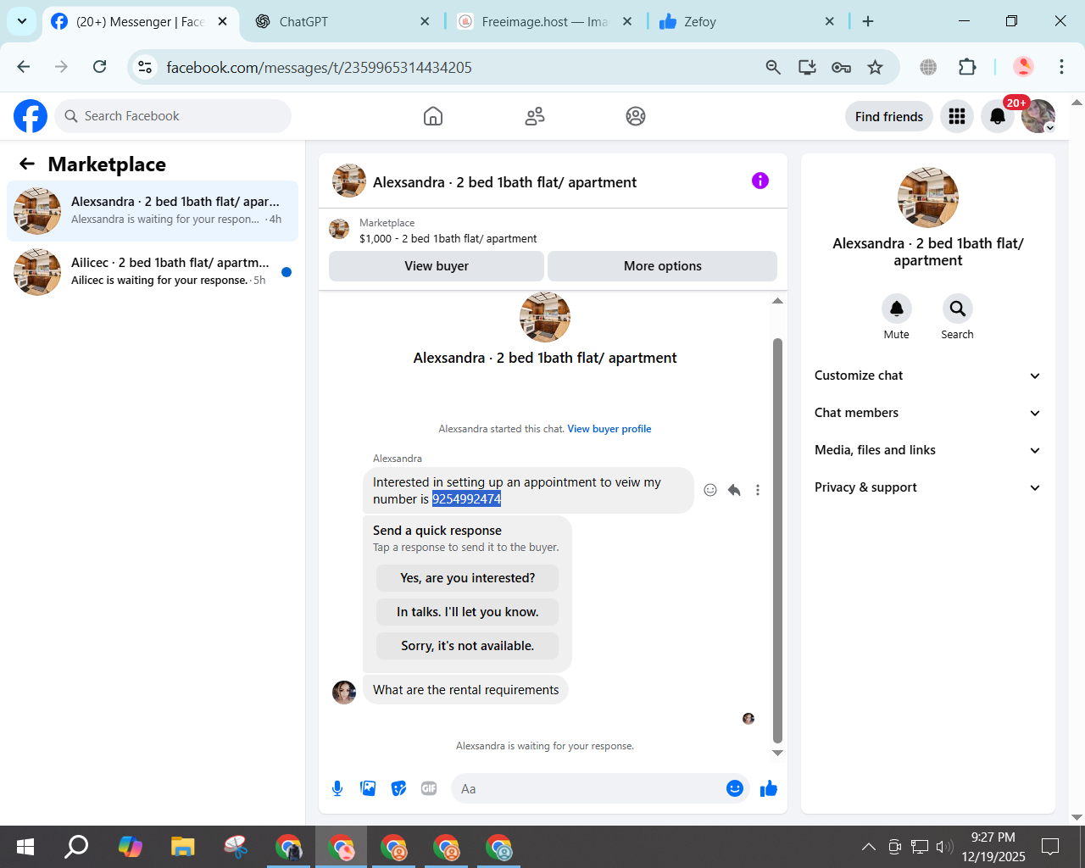Send quick response 'Yes, are you interested?'
The image size is (1085, 868).
pos(467,578)
